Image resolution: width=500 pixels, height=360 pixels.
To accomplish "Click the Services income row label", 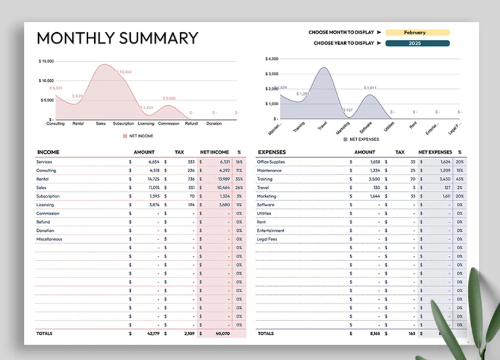I will coord(44,162).
